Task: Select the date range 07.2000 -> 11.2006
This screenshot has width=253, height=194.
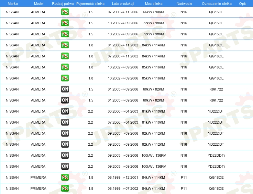Action: pyautogui.click(x=123, y=12)
